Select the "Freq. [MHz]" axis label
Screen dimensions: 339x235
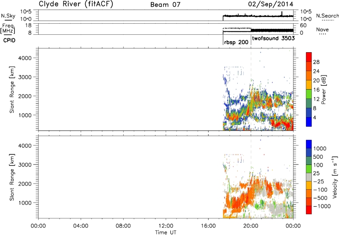coord(8,28)
